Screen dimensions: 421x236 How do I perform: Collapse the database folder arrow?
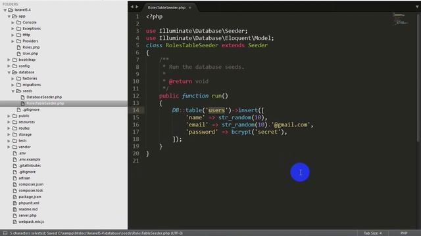click(x=9, y=73)
